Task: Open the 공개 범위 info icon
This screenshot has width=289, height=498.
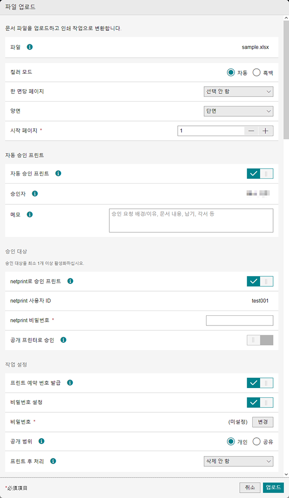Action: [x=41, y=441]
